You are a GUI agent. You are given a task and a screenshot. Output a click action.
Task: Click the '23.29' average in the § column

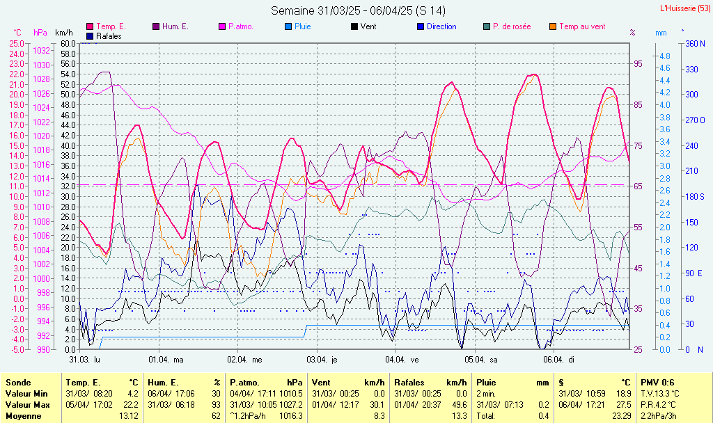coord(622,416)
